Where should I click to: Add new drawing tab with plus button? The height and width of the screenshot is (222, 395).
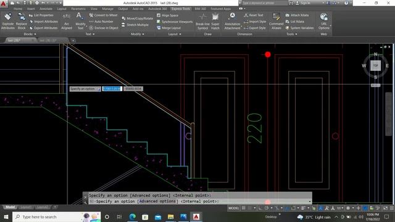[73, 41]
